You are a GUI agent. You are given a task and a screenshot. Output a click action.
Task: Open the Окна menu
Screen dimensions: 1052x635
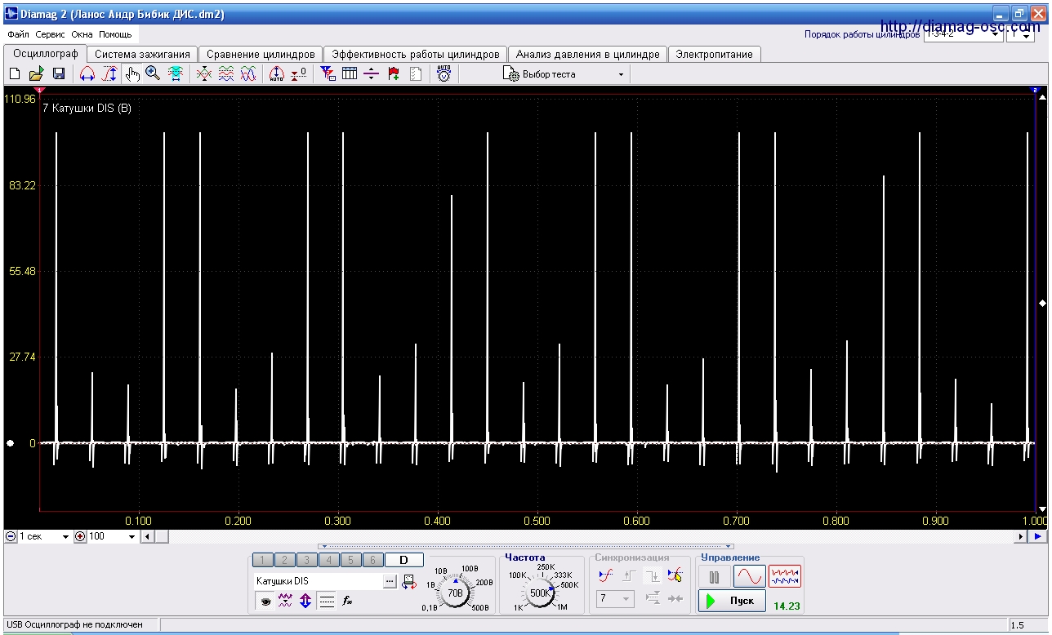click(x=82, y=35)
